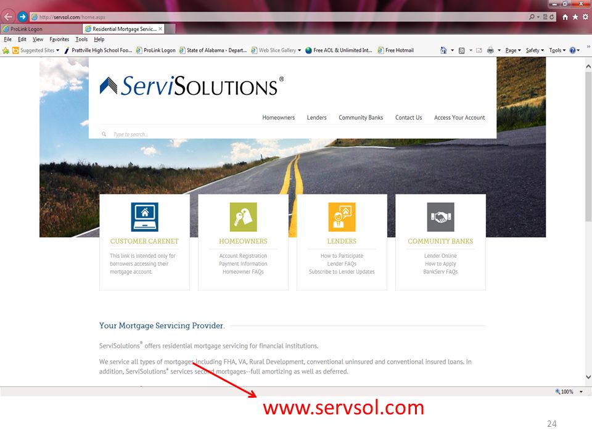Viewport: 592px width, 444px height.
Task: Click the refresh icon in address bar
Action: tap(551, 17)
